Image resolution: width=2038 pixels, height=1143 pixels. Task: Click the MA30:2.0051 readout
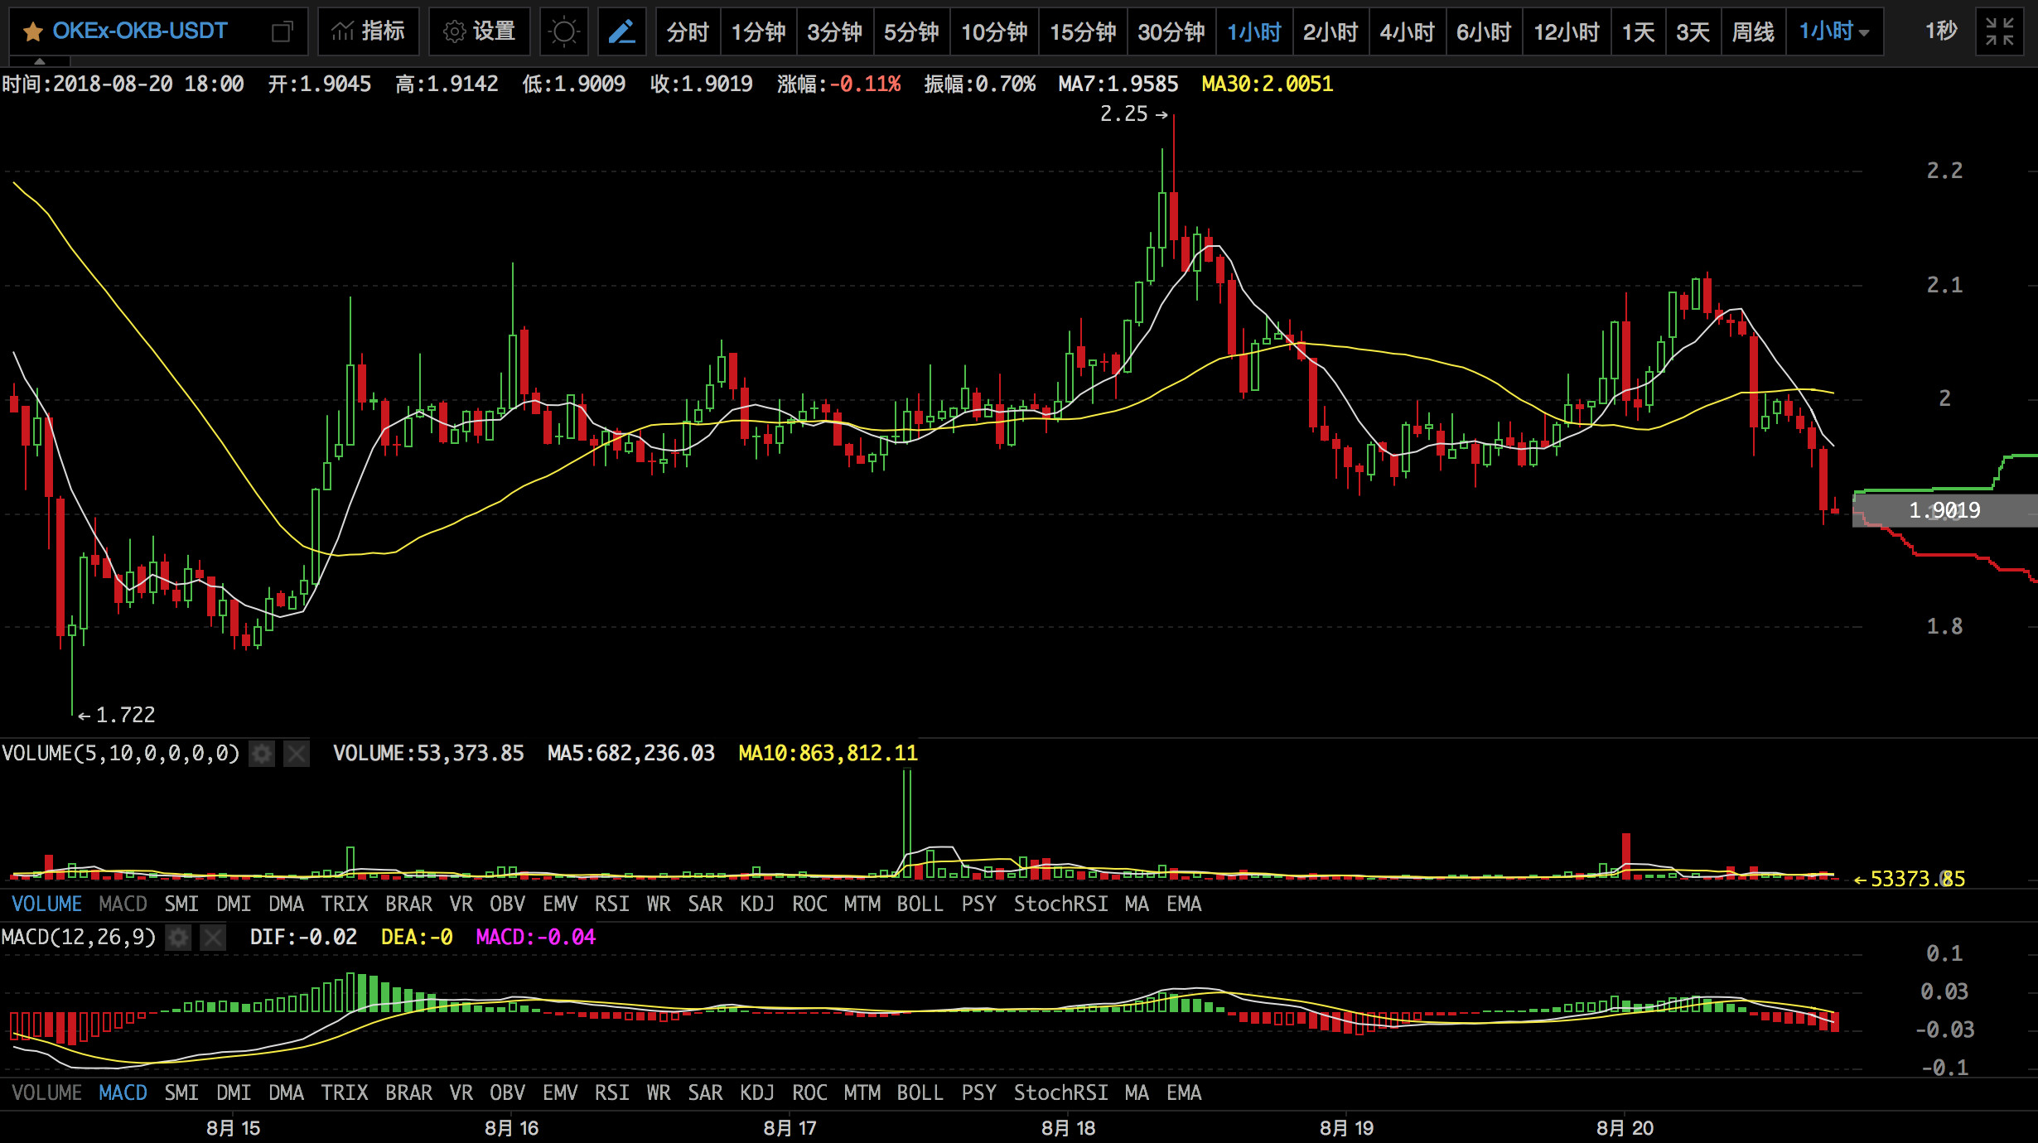(x=1268, y=84)
